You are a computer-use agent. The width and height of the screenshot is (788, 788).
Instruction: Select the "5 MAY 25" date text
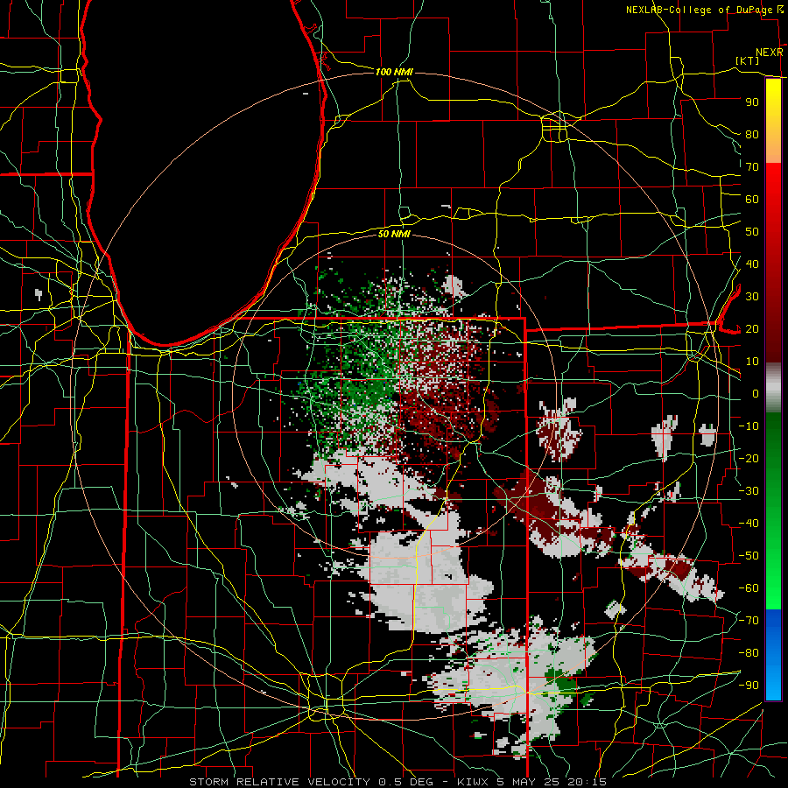click(528, 782)
